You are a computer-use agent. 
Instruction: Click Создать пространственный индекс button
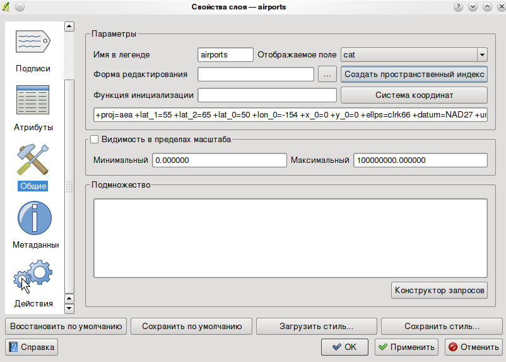[414, 75]
